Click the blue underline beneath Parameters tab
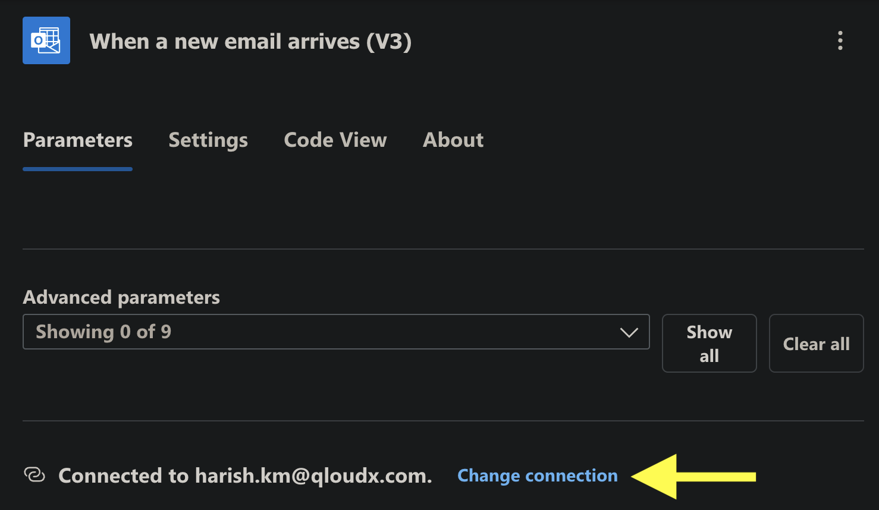The image size is (879, 510). 78,169
